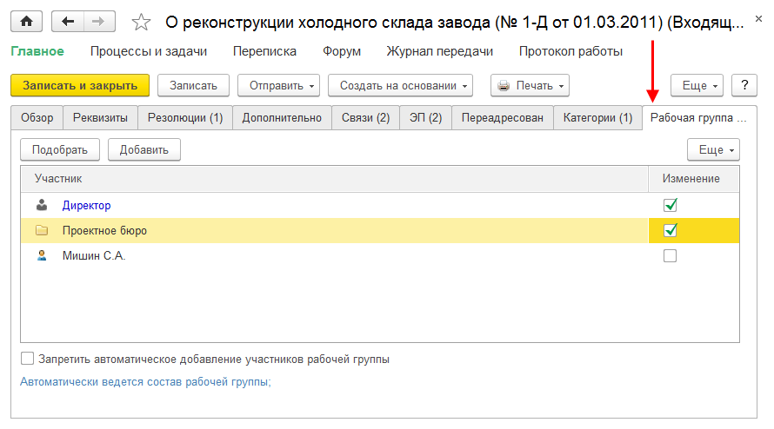The image size is (774, 429).
Task: Click the help question mark button
Action: tap(744, 85)
